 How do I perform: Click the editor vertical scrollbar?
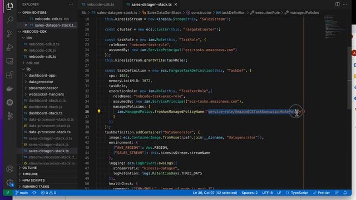(349, 78)
